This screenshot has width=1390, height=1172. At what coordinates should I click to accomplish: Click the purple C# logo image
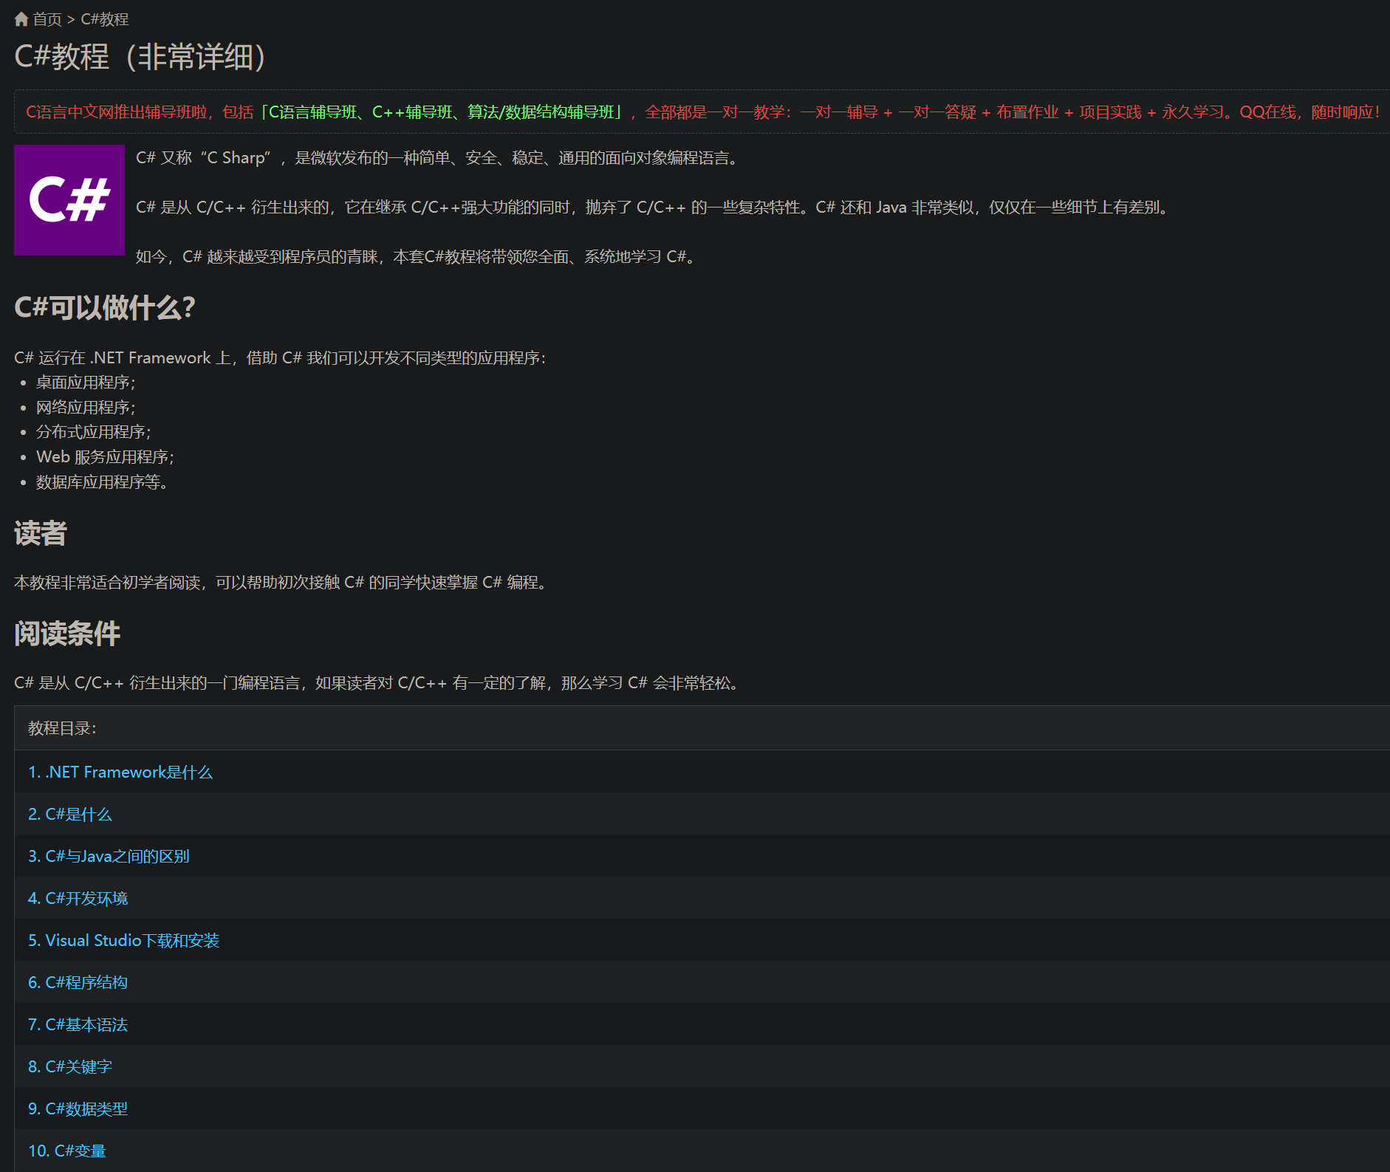[x=69, y=200]
